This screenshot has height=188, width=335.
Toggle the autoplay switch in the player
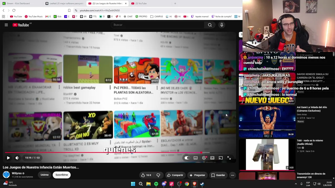coord(187,158)
